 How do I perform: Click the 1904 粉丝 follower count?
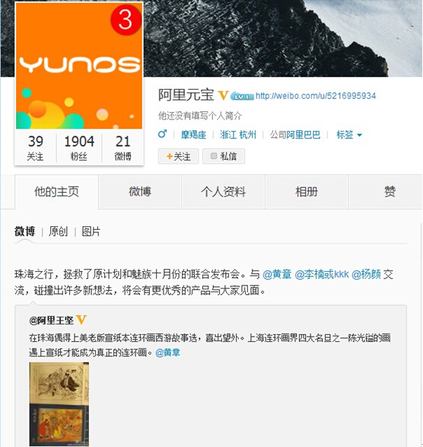point(79,148)
